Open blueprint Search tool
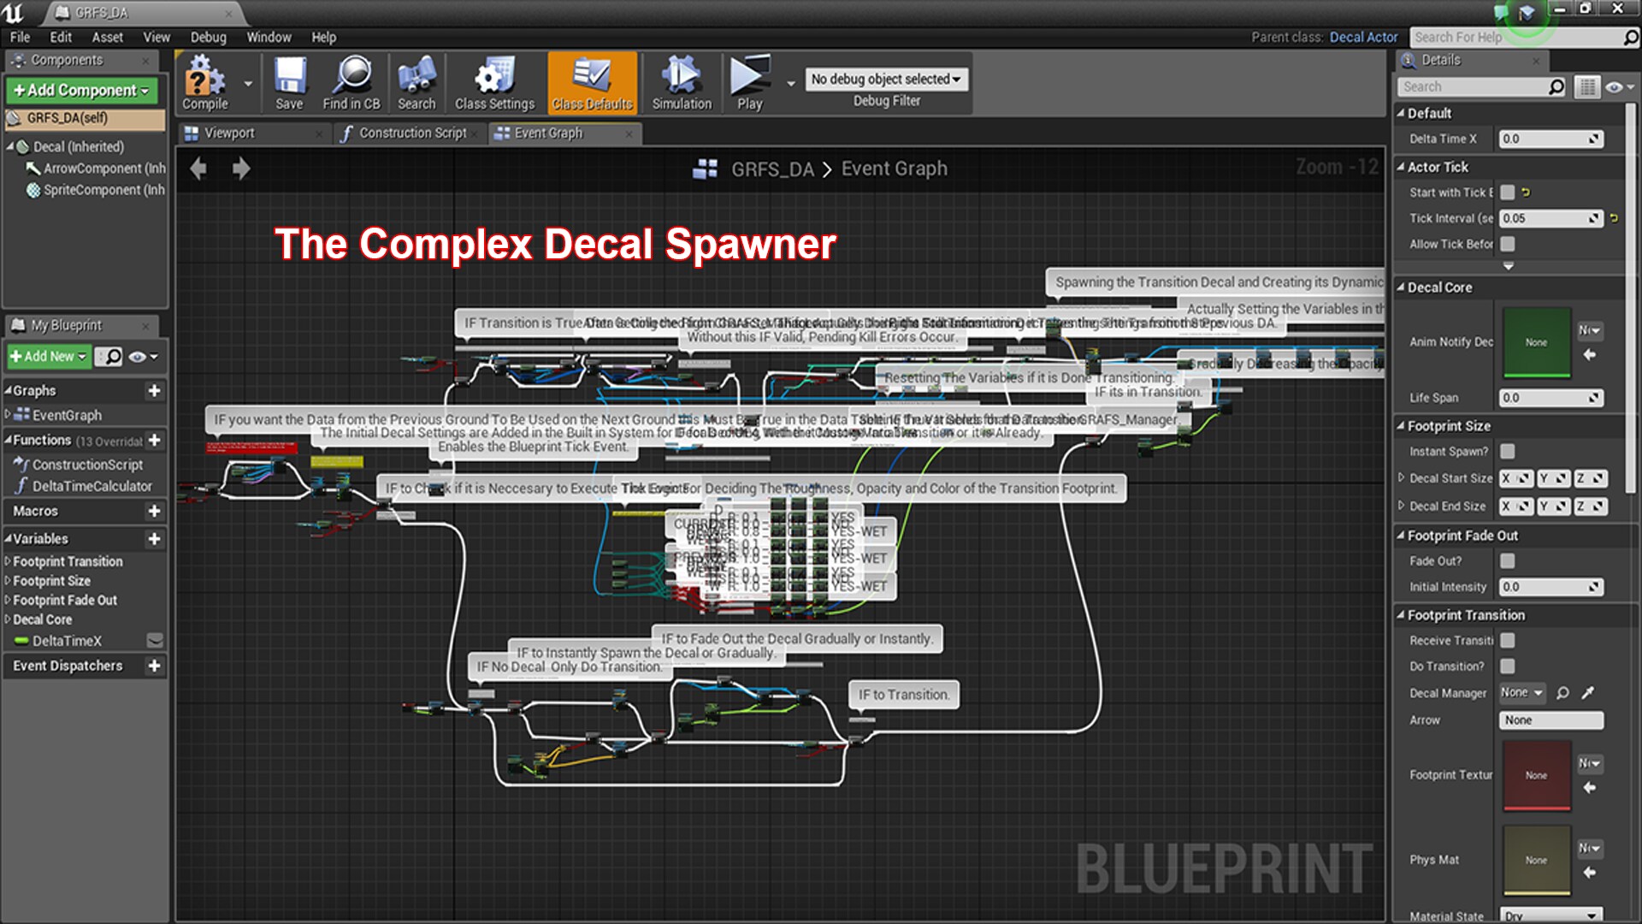The height and width of the screenshot is (924, 1642). tap(416, 83)
